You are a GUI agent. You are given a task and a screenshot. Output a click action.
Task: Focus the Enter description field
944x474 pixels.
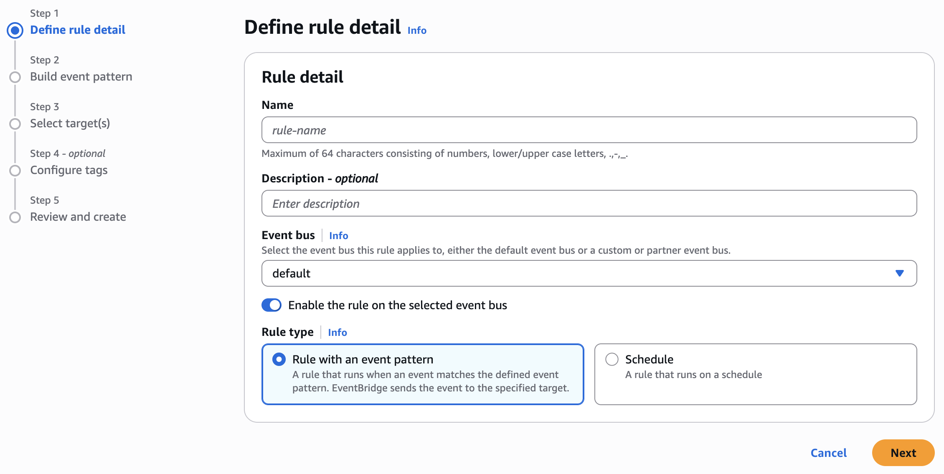[589, 203]
